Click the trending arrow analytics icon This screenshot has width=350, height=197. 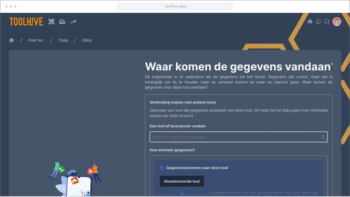pyautogui.click(x=73, y=21)
